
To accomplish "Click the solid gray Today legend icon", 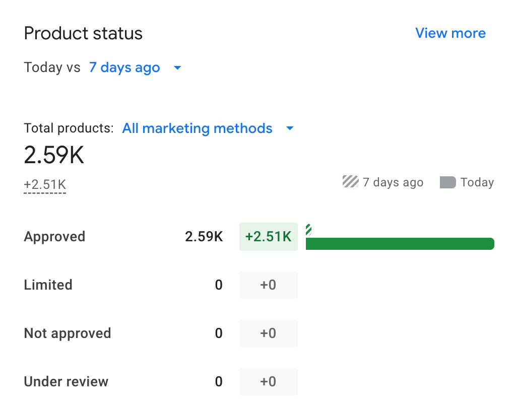I will 447,182.
